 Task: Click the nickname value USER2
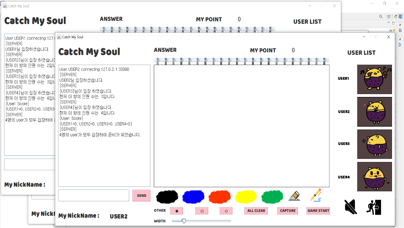(x=119, y=217)
